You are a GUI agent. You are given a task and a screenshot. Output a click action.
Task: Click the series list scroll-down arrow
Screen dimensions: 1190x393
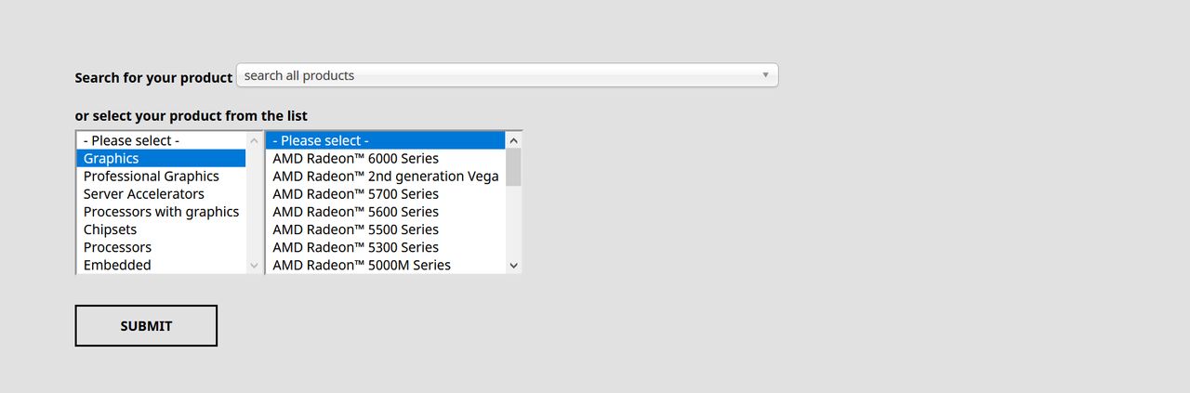coord(514,266)
